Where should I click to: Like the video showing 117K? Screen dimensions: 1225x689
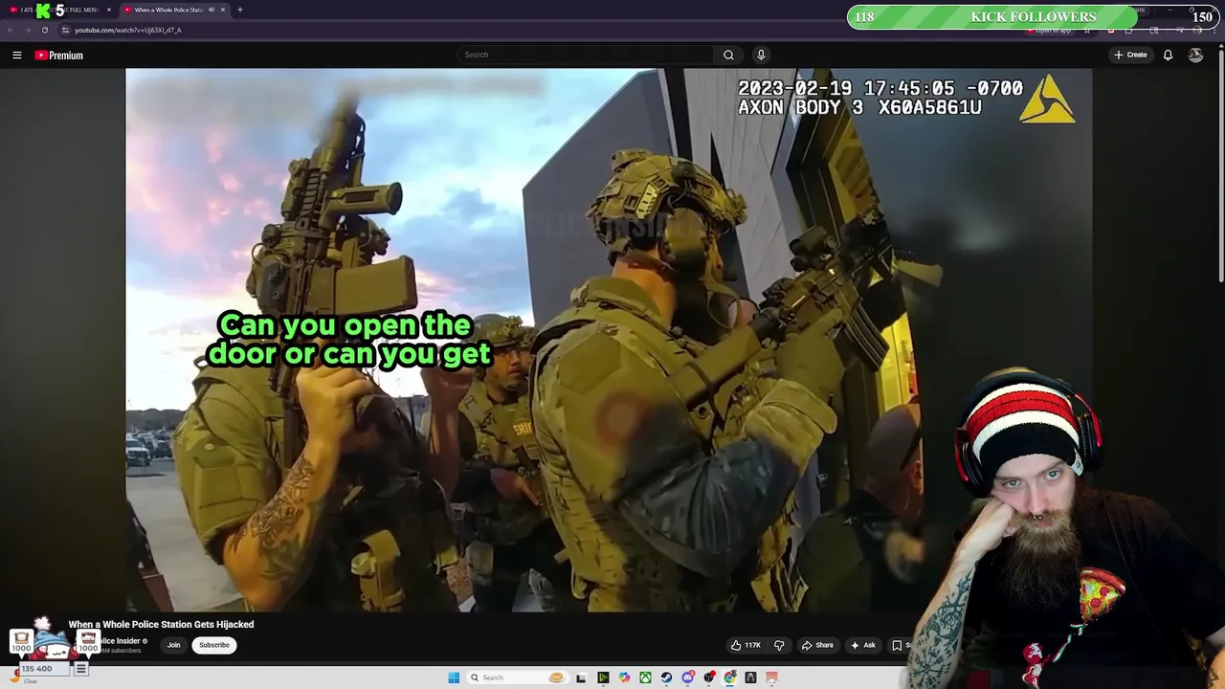(746, 645)
